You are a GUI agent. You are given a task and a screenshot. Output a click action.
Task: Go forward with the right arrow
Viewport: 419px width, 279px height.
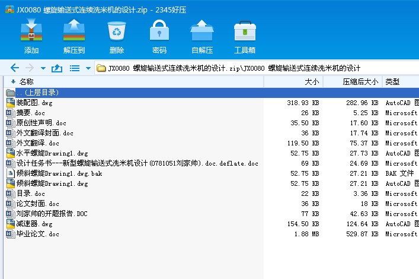click(x=30, y=68)
